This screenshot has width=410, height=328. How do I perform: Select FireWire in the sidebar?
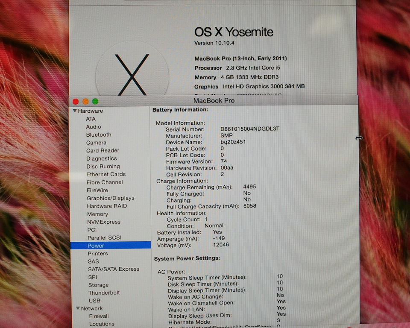click(x=97, y=190)
